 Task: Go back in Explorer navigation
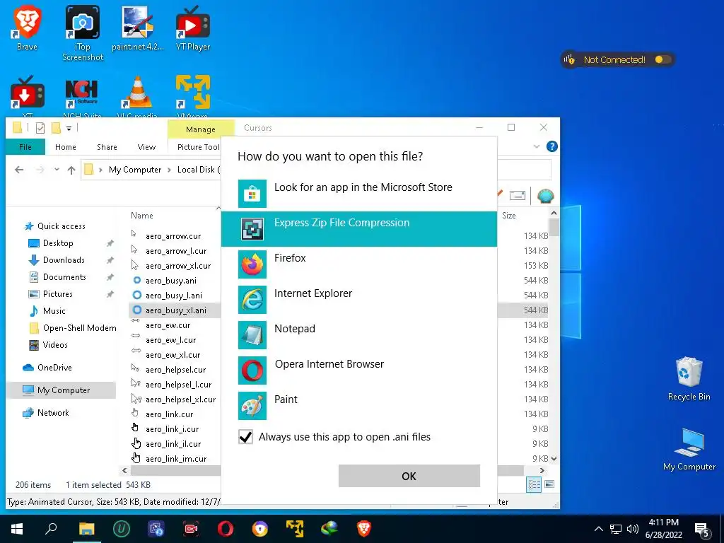coord(19,170)
